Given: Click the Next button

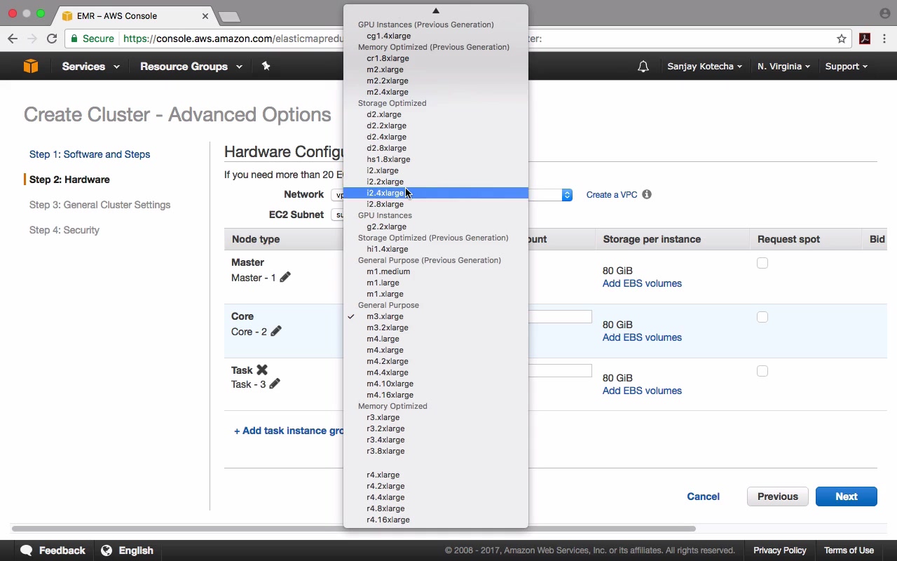Looking at the screenshot, I should click(x=847, y=496).
